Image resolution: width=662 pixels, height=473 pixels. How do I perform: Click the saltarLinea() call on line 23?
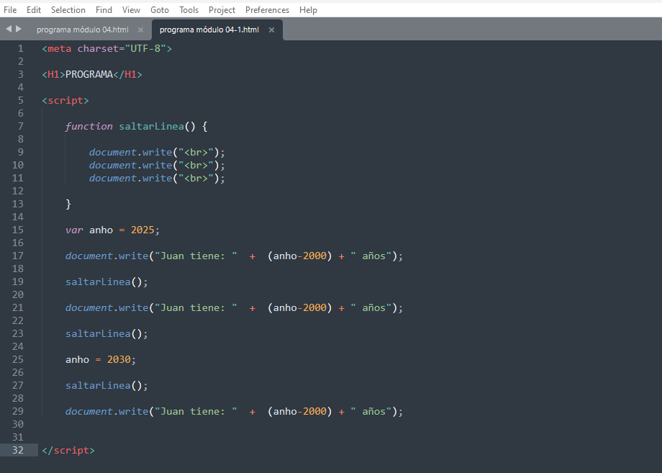[106, 333]
